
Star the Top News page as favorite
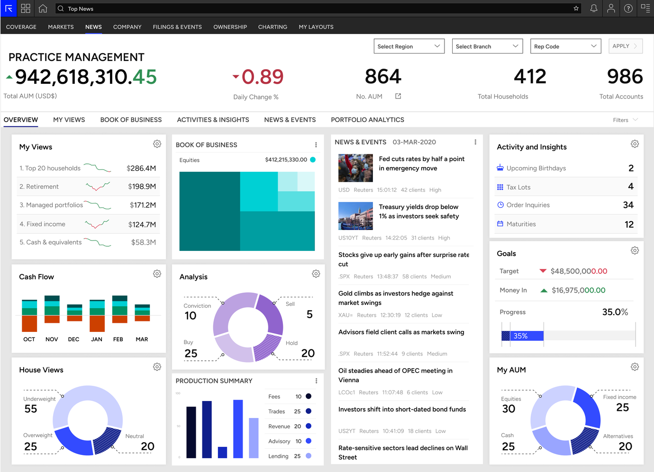click(x=576, y=9)
